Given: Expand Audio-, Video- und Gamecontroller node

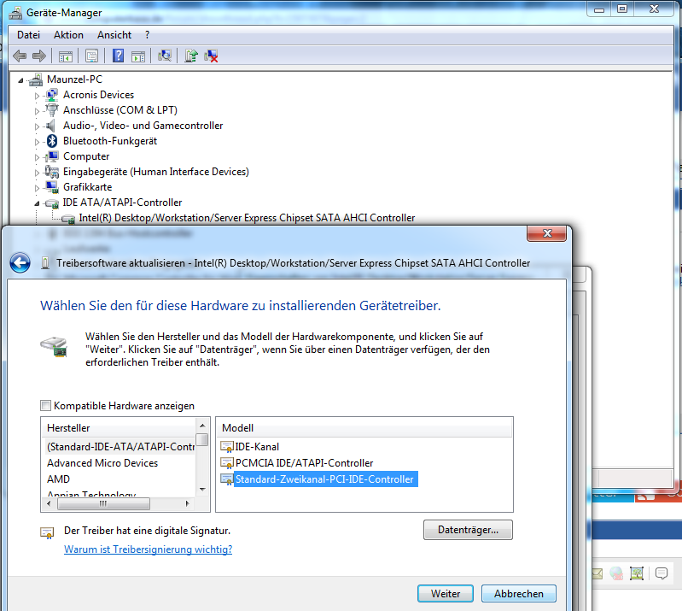Looking at the screenshot, I should (x=37, y=126).
